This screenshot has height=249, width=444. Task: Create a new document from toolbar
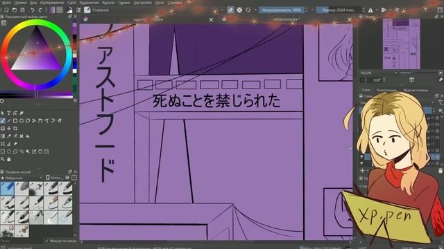tap(6, 10)
